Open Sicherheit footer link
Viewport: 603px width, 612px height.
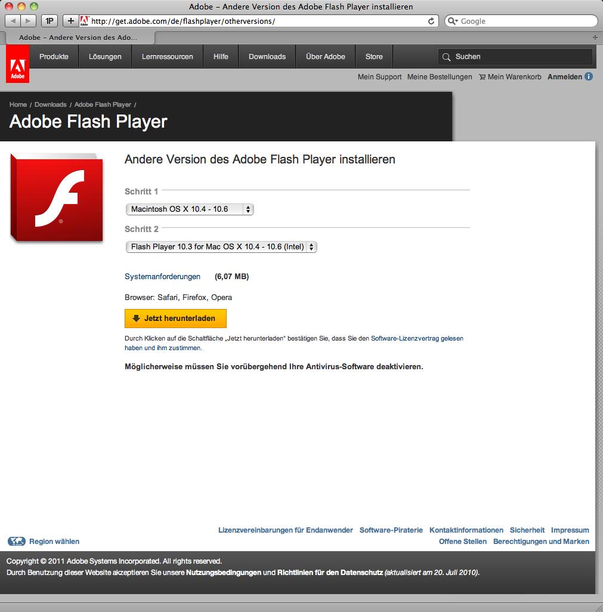click(527, 530)
